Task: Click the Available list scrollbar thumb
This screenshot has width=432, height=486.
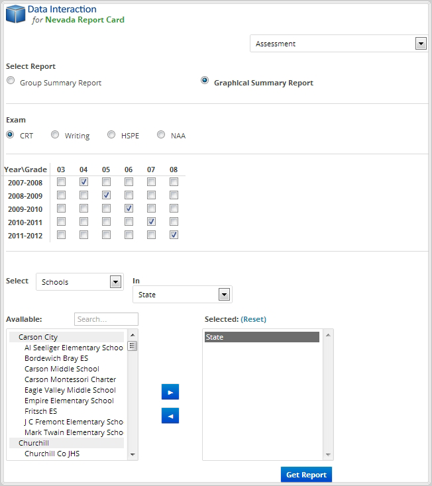Action: (x=133, y=346)
